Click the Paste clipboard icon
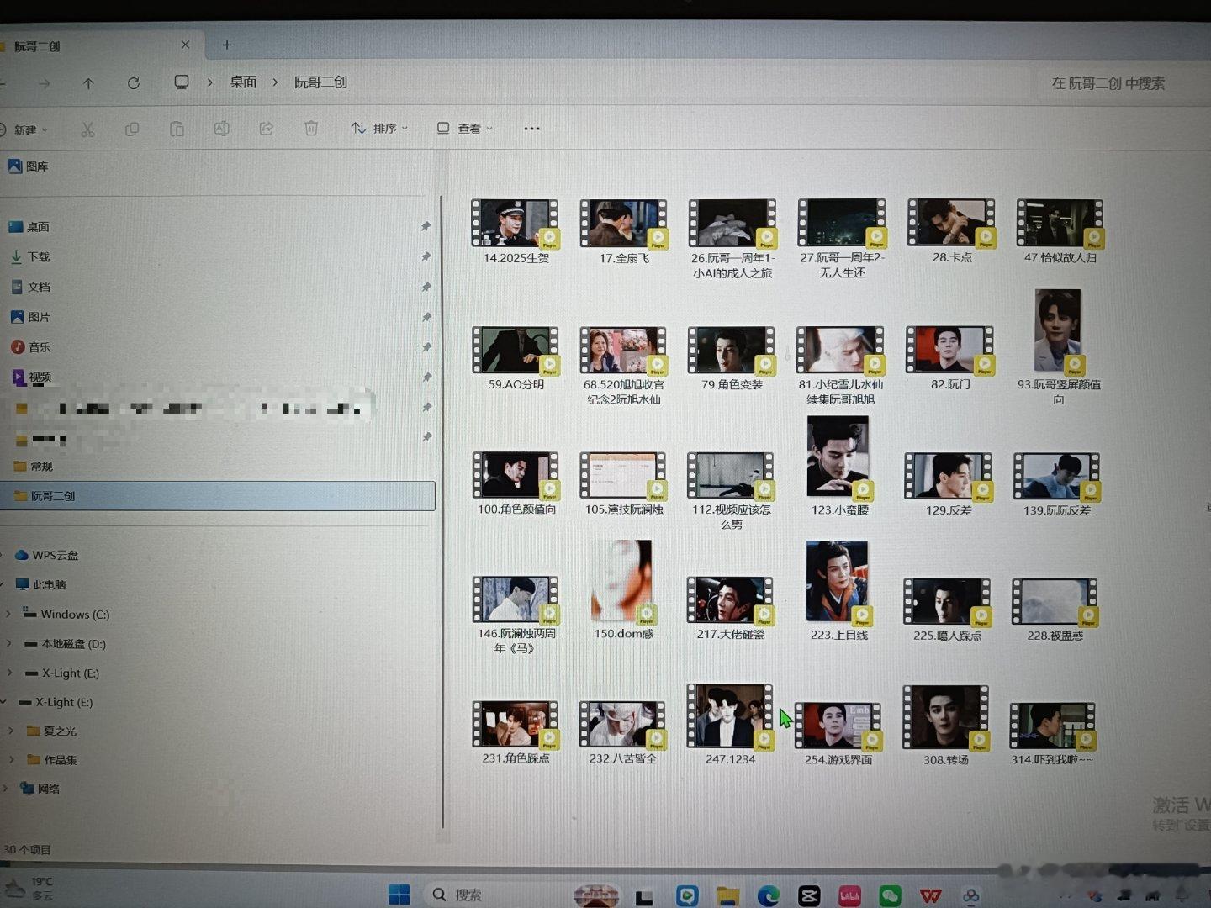 tap(177, 129)
